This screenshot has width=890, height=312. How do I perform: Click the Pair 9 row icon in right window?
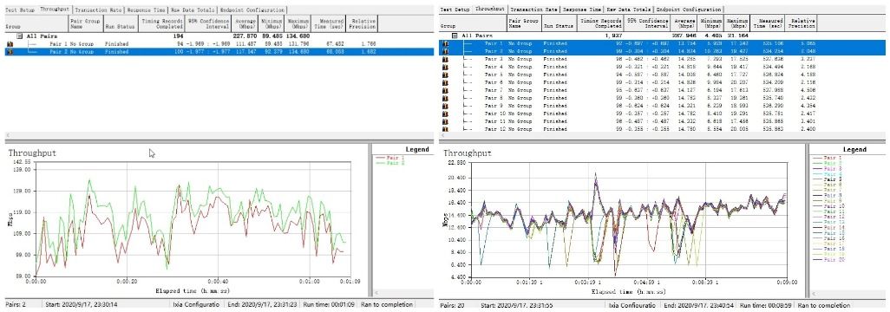coord(445,106)
